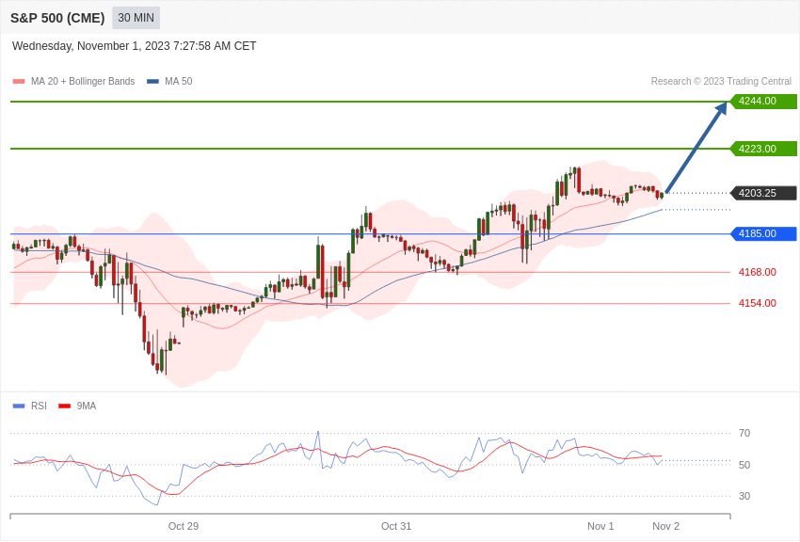Viewport: 800px width, 542px height.
Task: Click the 4203.25 current price tag
Action: [x=764, y=193]
